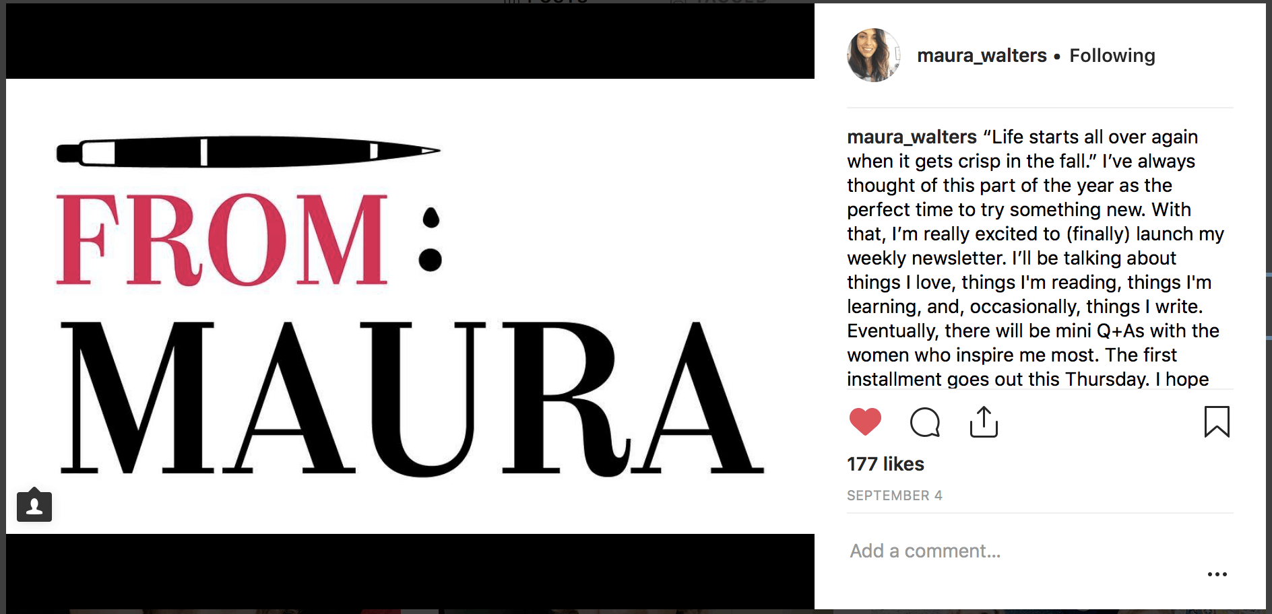Open maura_walters link at the caption start

click(912, 137)
